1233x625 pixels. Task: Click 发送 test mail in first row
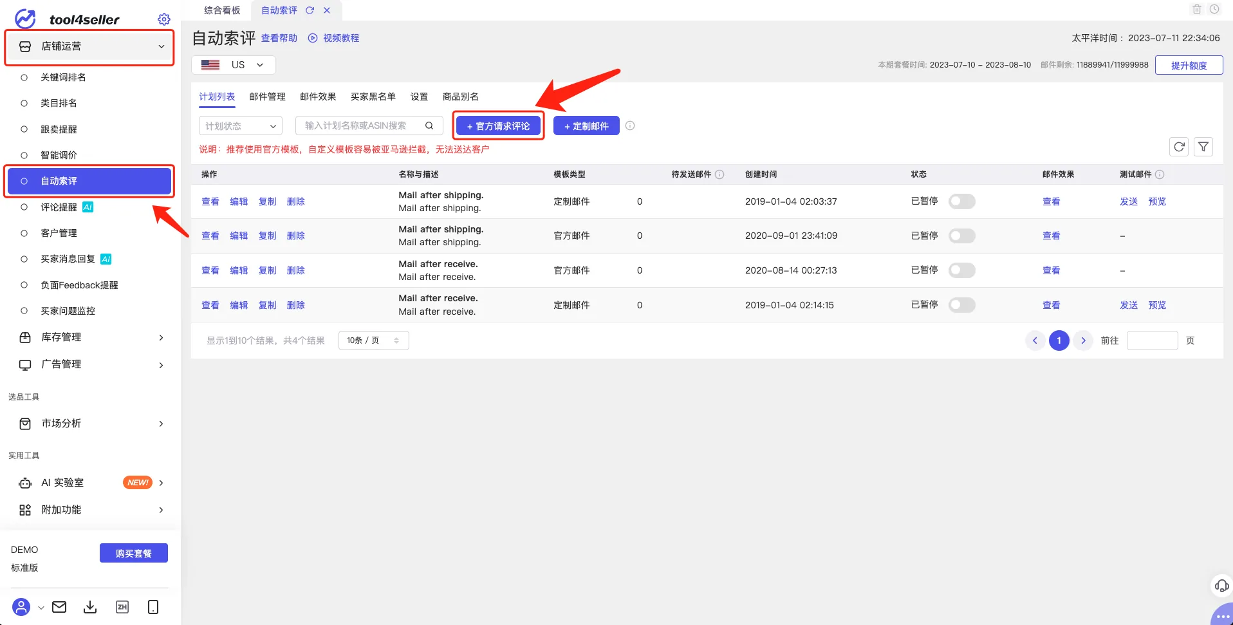1129,201
